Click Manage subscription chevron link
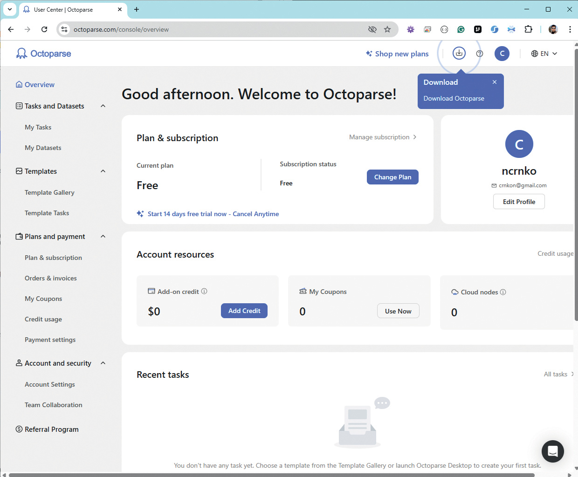The height and width of the screenshot is (477, 578). (383, 137)
